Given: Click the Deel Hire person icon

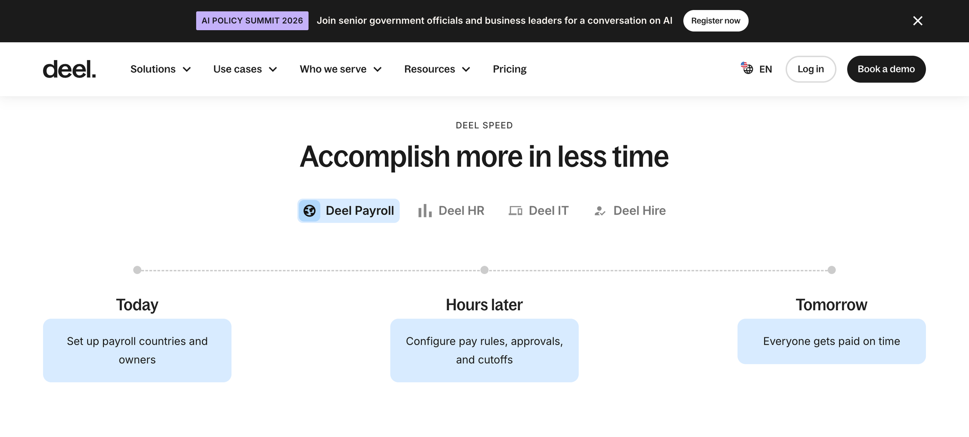Looking at the screenshot, I should pos(600,211).
